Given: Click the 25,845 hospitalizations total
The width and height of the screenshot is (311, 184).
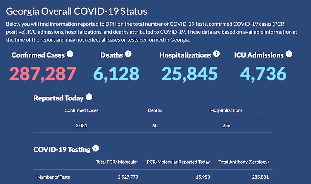Looking at the screenshot, I should click(x=189, y=74).
